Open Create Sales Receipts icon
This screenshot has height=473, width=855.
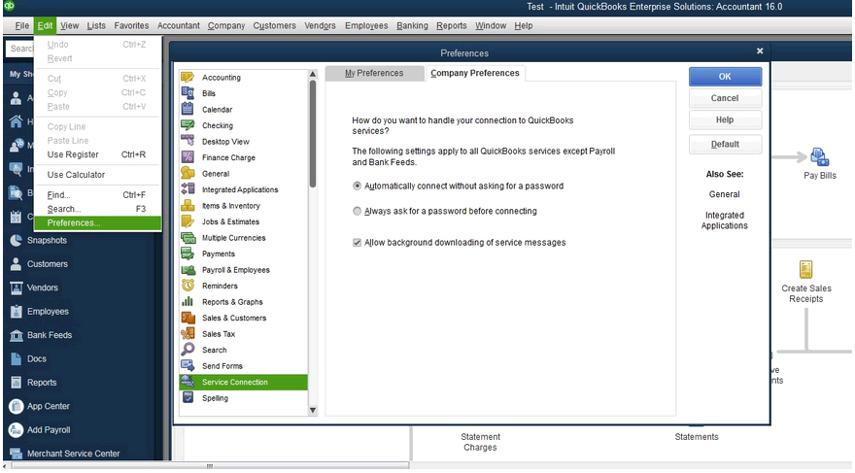pyautogui.click(x=805, y=269)
